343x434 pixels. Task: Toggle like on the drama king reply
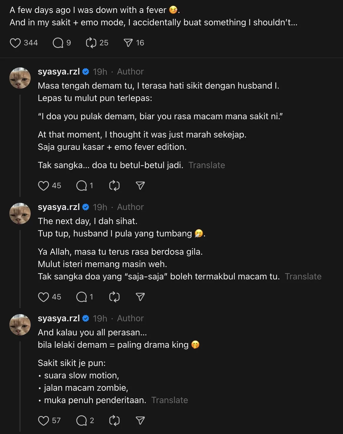pyautogui.click(x=44, y=420)
